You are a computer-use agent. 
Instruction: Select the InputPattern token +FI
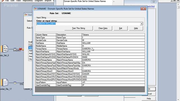click(x=113, y=82)
